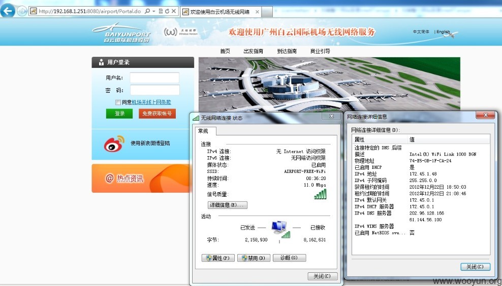Click the 详细信息(E)... button

[228, 205]
